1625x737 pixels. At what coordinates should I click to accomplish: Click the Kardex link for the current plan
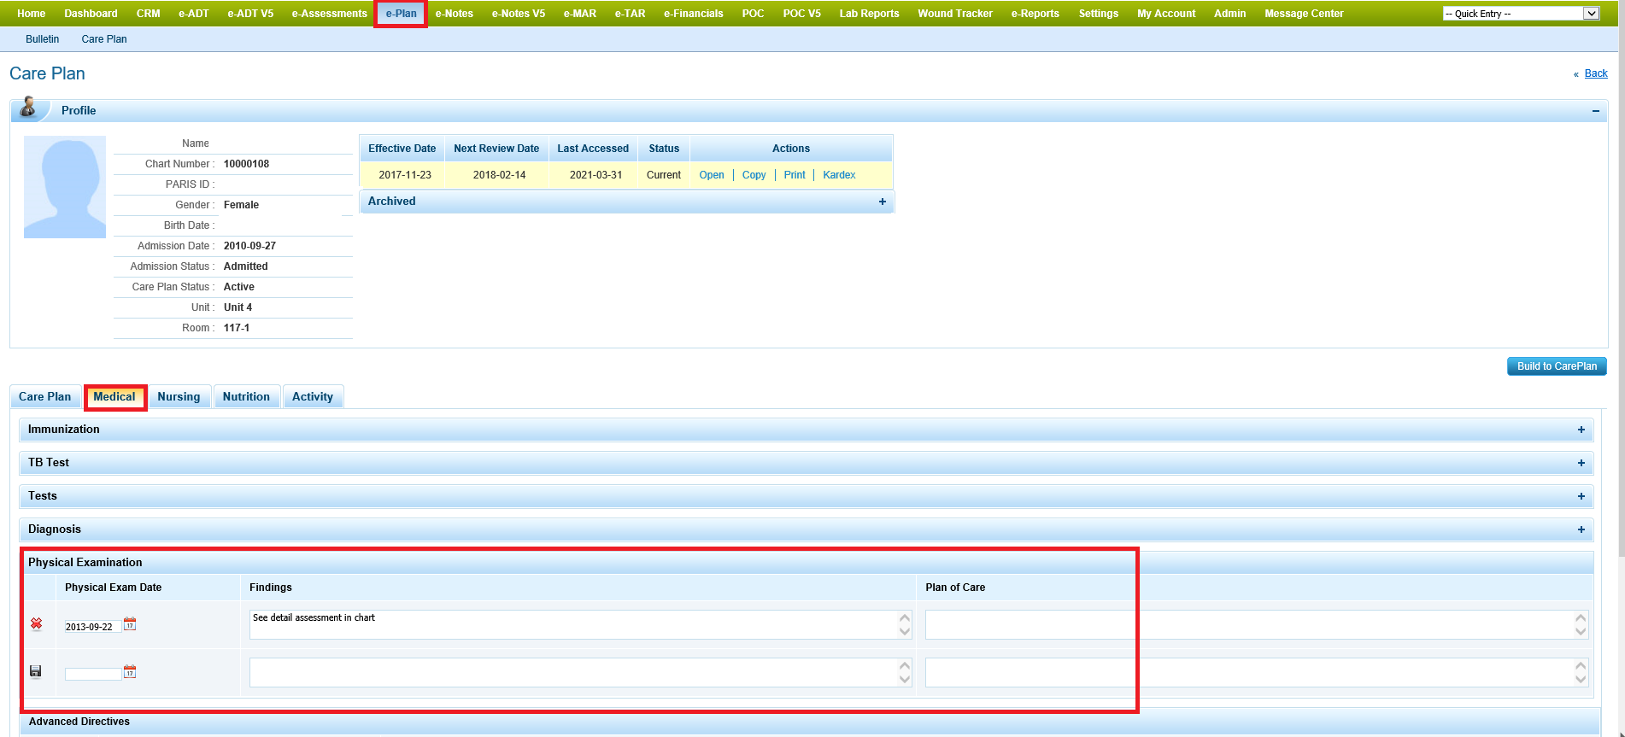coord(838,175)
